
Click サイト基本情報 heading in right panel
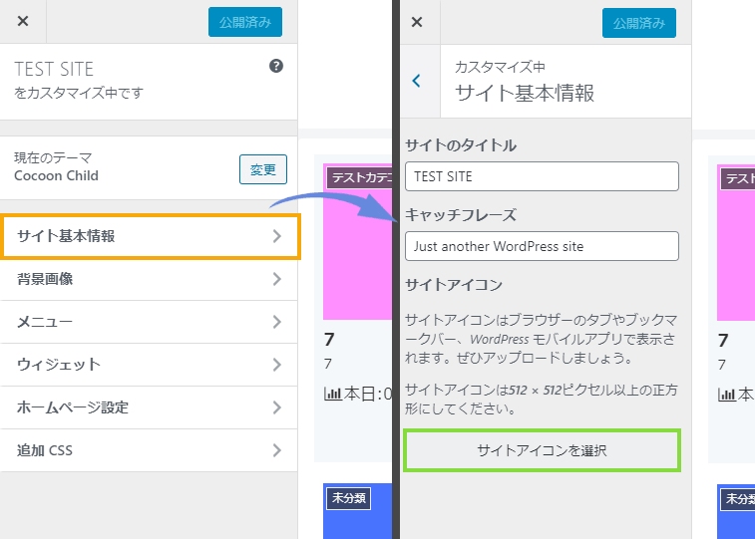525,93
